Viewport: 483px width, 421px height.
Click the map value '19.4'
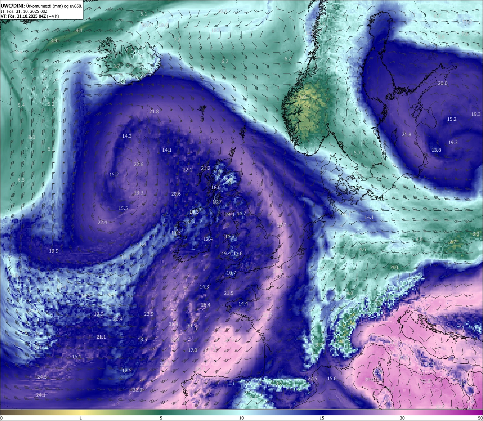tap(226, 253)
